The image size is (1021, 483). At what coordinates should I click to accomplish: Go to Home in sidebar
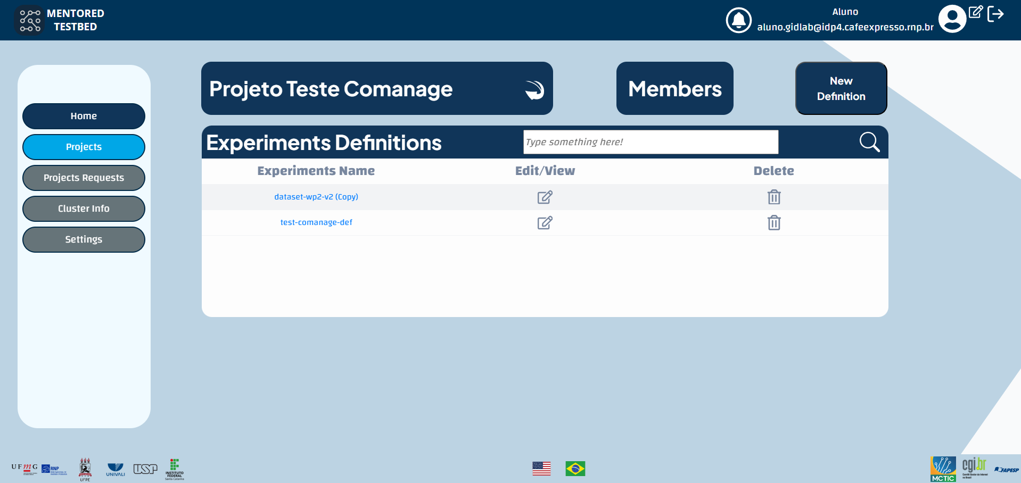84,116
